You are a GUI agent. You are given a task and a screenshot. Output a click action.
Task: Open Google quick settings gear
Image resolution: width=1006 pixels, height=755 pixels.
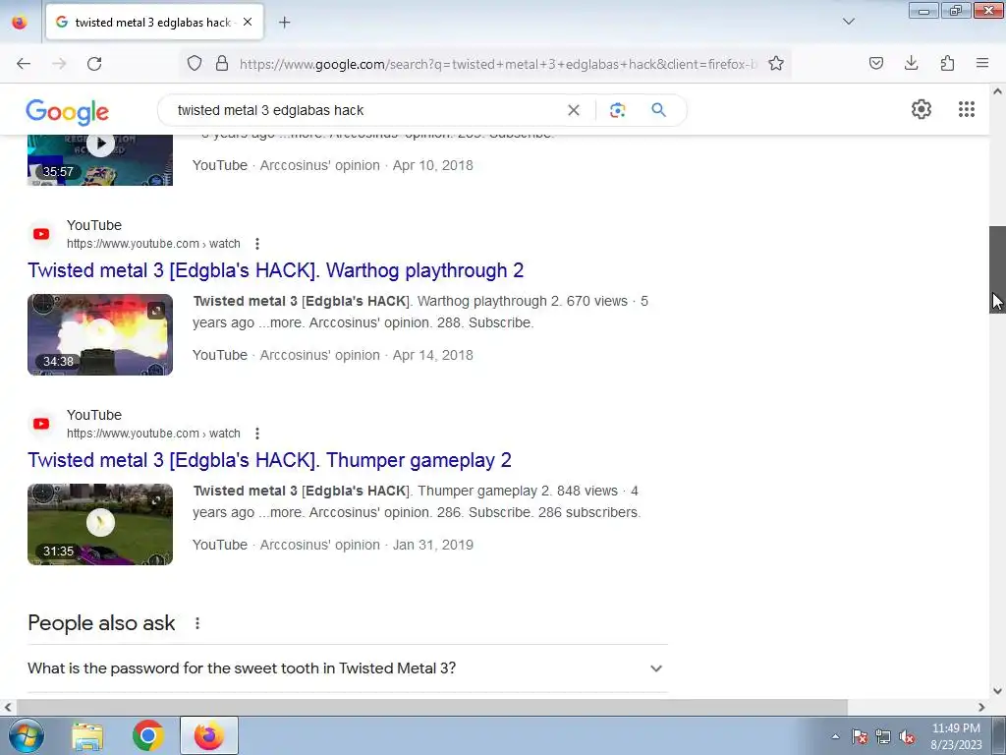[x=922, y=109]
